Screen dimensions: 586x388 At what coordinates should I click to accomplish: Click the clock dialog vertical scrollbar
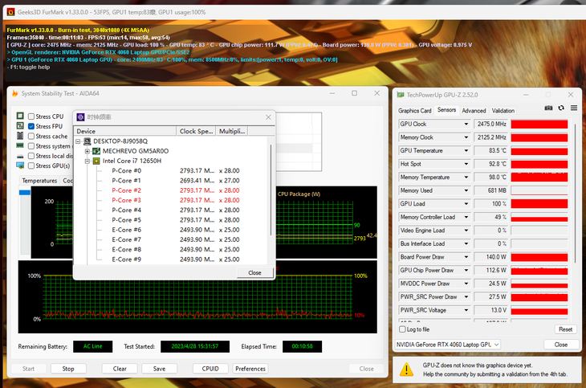pos(271,191)
